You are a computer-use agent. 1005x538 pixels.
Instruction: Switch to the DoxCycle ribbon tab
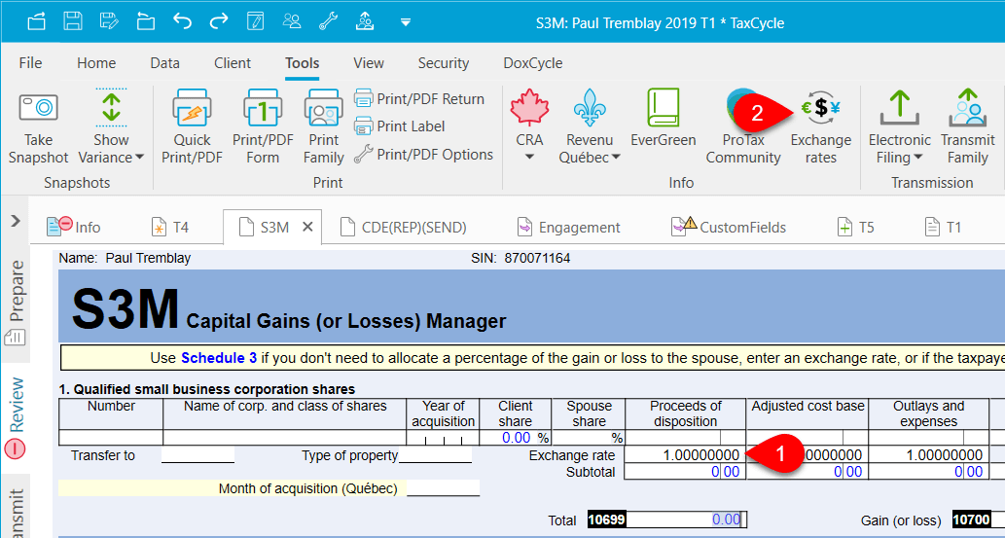pos(532,63)
